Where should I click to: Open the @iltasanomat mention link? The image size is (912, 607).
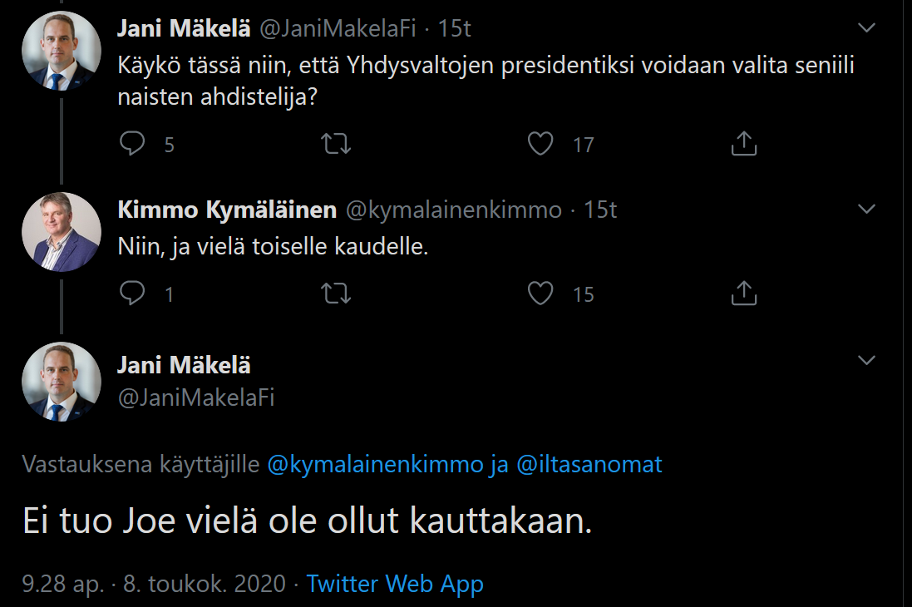(589, 464)
